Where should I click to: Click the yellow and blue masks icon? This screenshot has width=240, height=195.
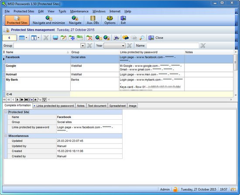point(126,38)
